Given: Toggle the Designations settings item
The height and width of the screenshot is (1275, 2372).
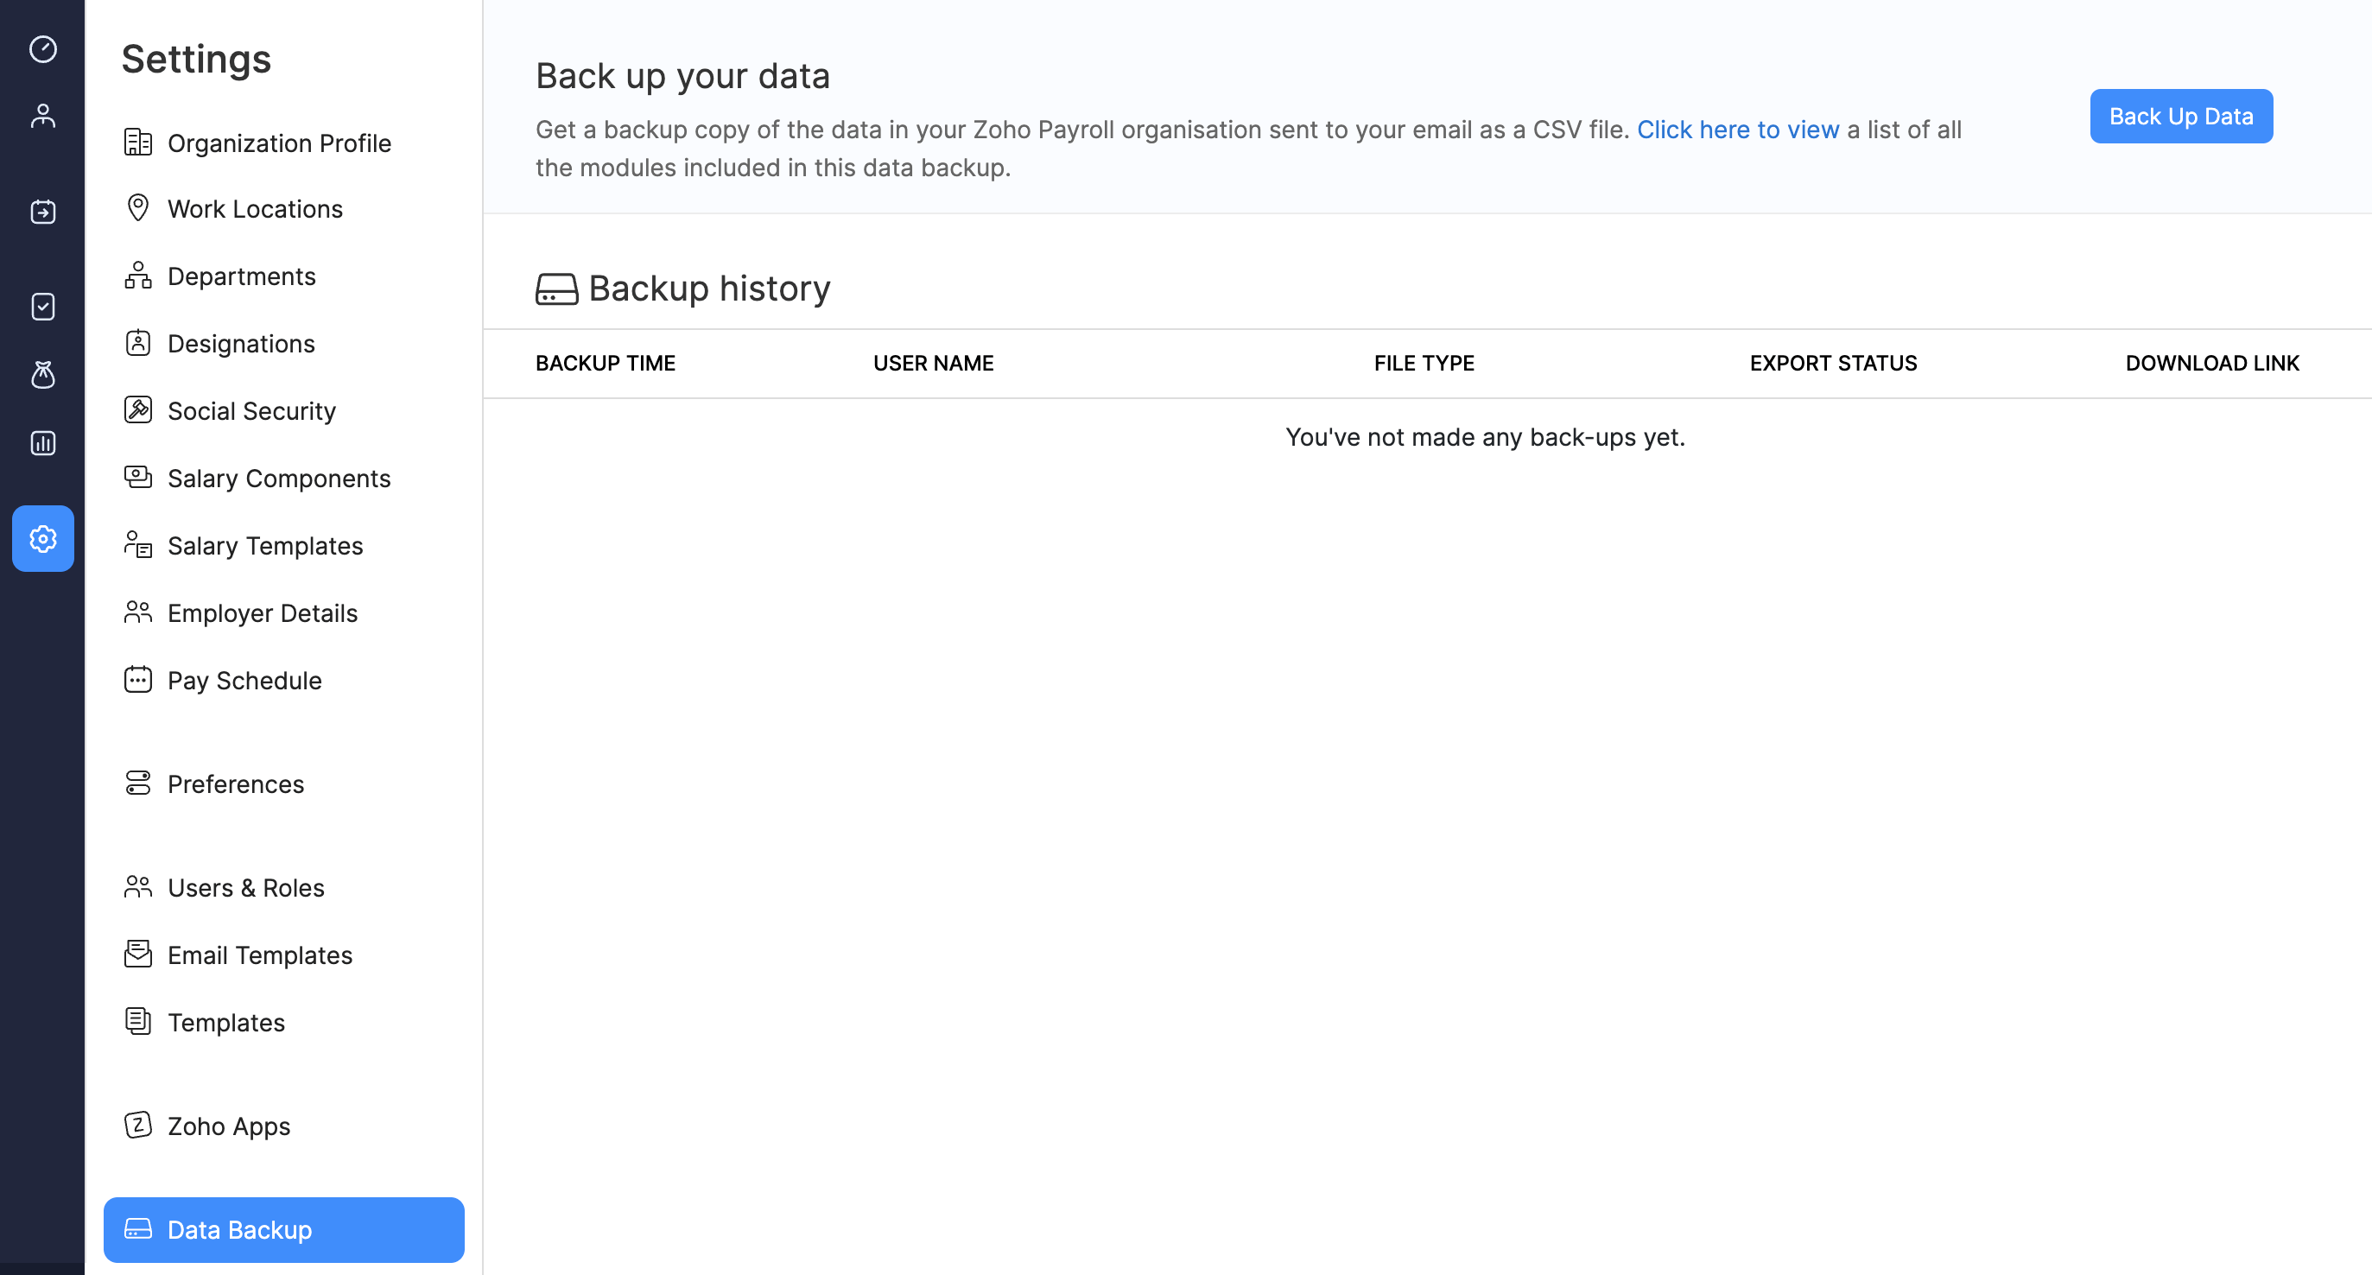Looking at the screenshot, I should (242, 342).
